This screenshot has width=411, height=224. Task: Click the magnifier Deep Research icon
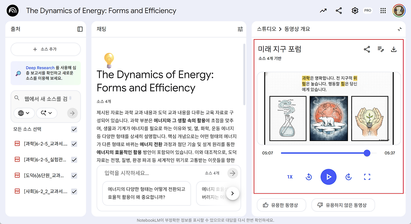[18, 73]
